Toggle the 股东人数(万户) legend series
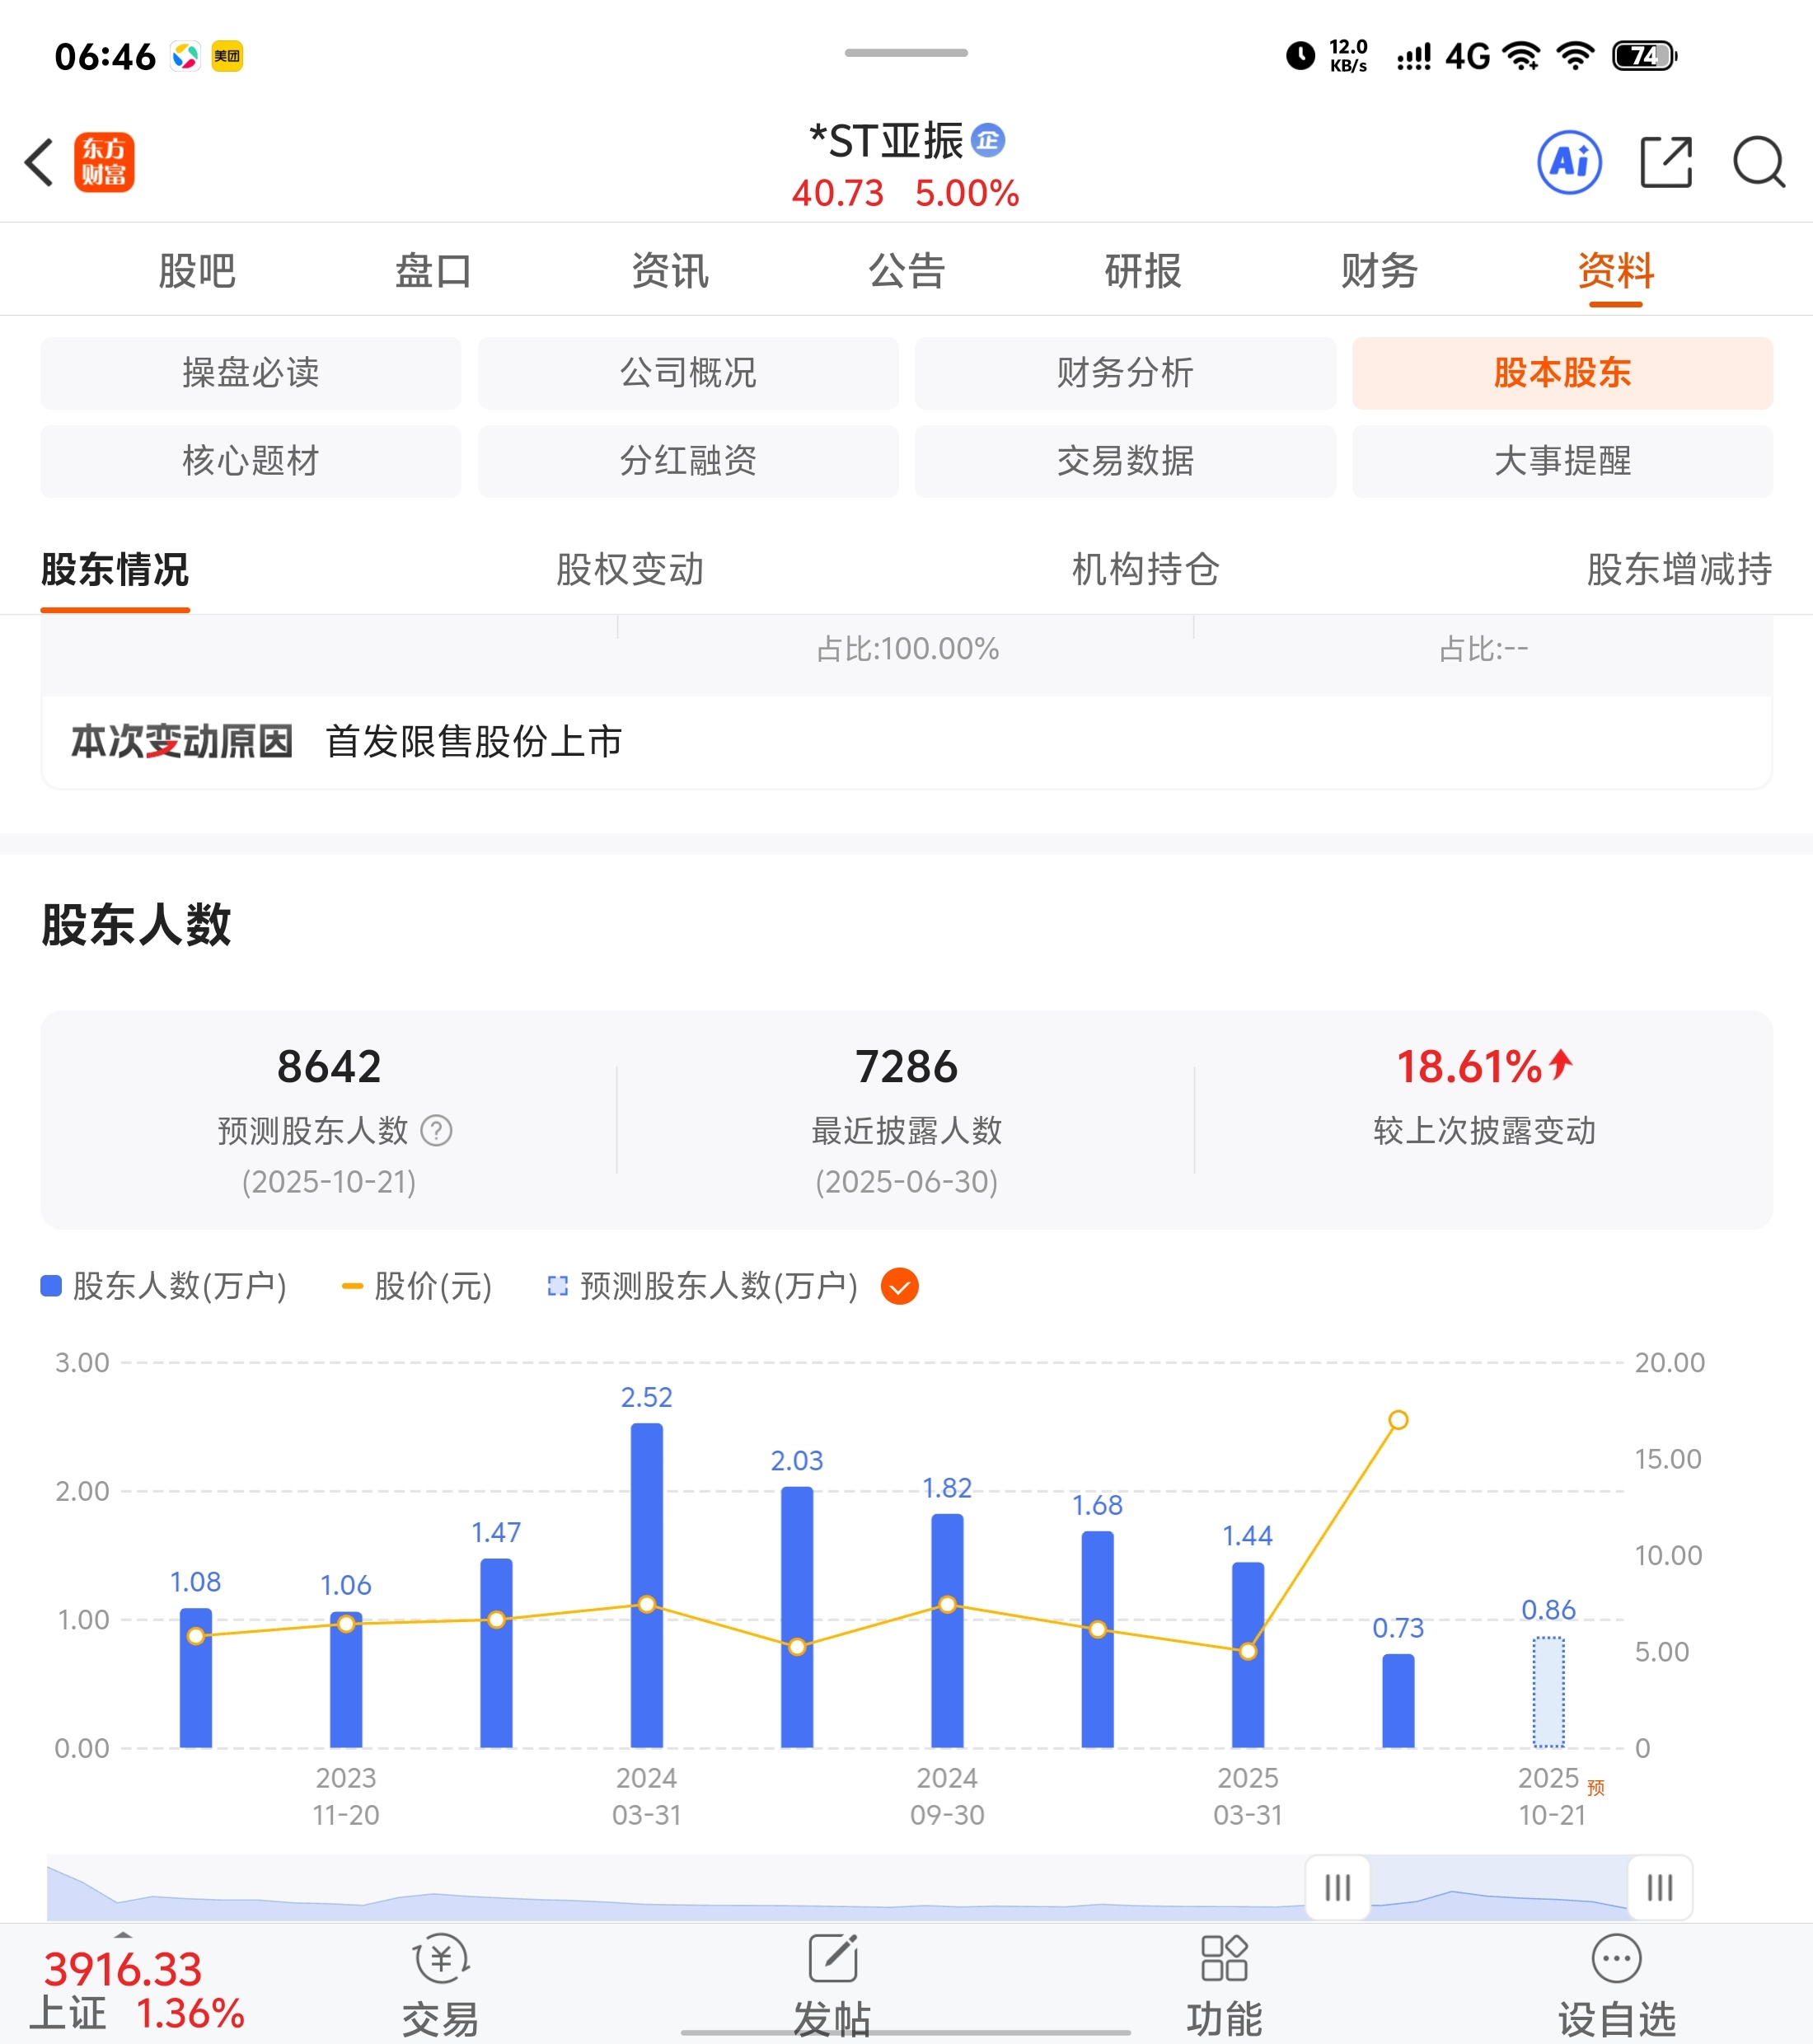The height and width of the screenshot is (2044, 1813). pos(164,1287)
